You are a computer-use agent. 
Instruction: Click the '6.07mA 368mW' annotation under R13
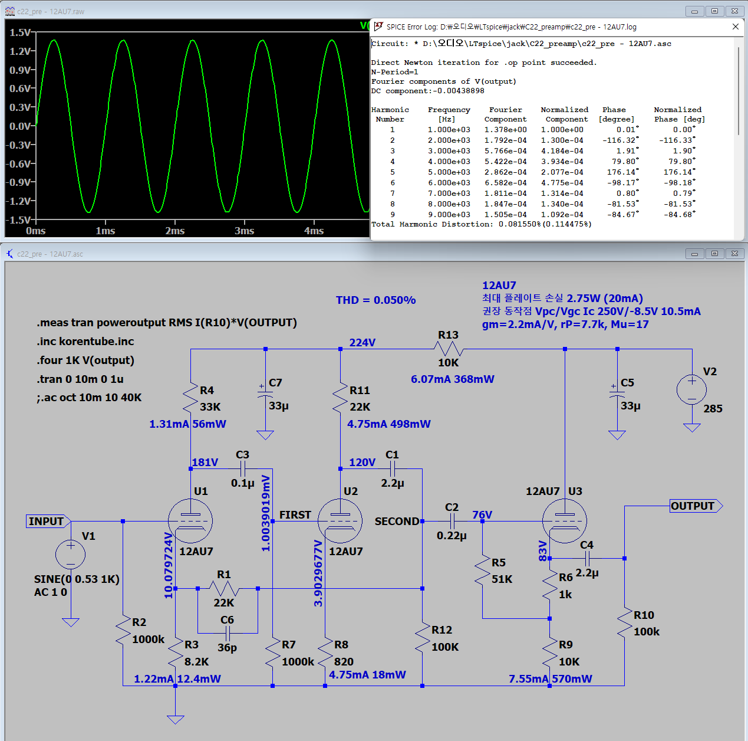453,379
